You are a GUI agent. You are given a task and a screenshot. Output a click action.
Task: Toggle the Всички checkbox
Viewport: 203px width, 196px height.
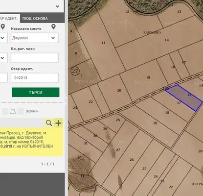coord(21,111)
